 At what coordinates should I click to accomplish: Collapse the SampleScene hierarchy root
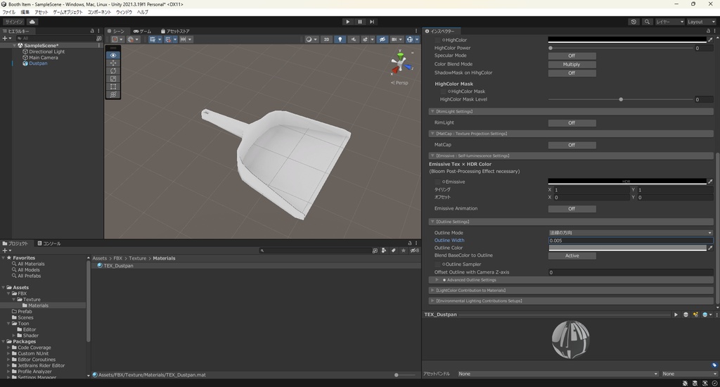tap(14, 46)
